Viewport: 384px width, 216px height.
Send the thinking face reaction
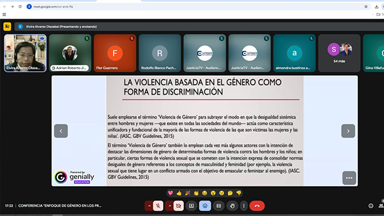(230, 193)
